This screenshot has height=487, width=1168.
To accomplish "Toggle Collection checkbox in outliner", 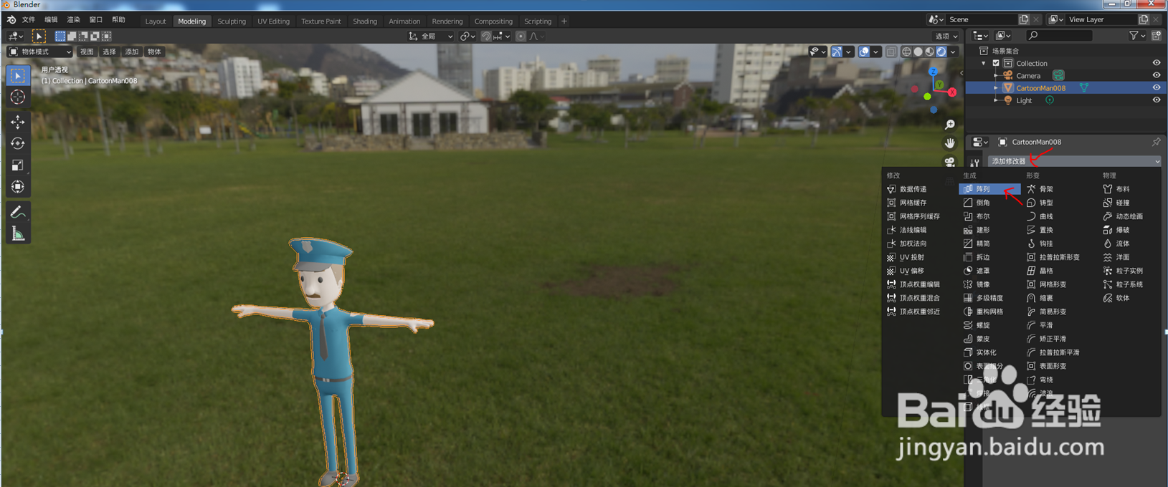I will 996,63.
